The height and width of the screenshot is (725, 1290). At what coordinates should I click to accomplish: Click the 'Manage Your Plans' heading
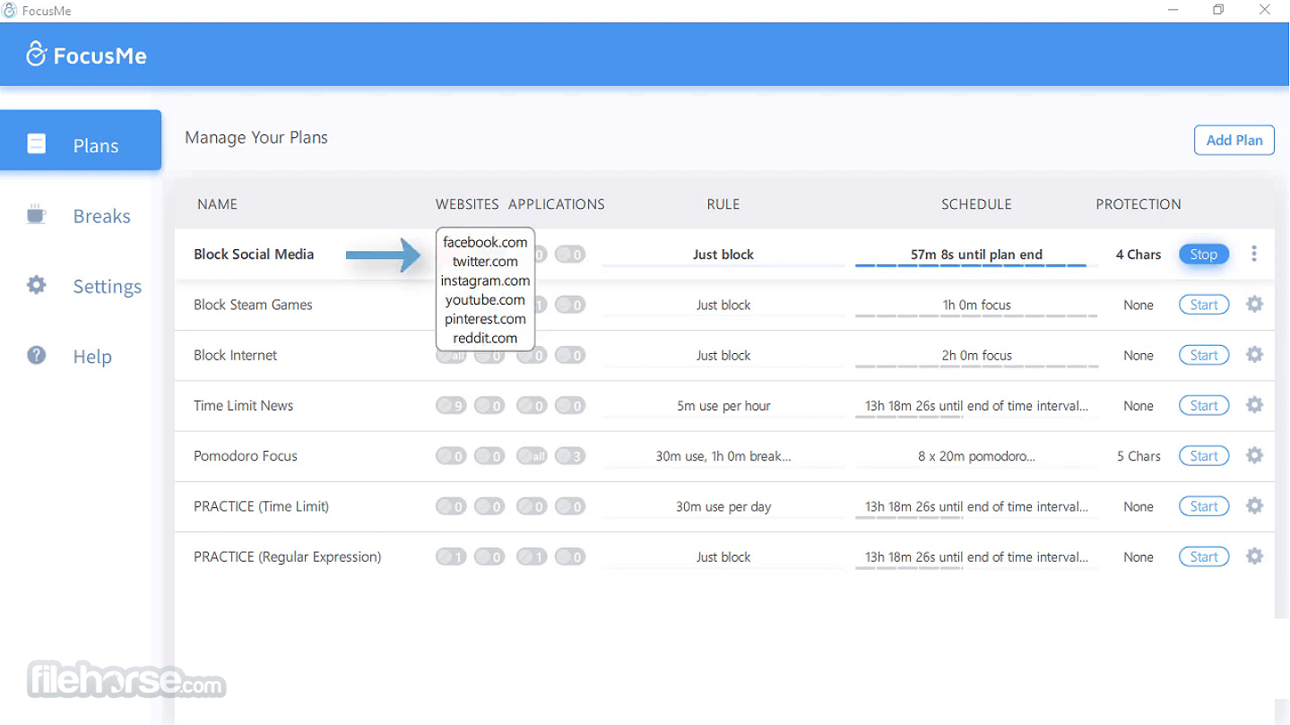256,137
